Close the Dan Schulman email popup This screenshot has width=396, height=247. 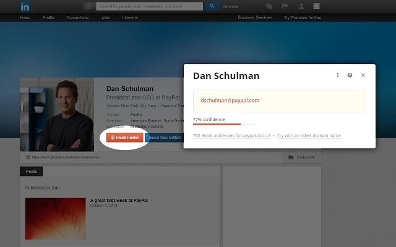pos(363,75)
